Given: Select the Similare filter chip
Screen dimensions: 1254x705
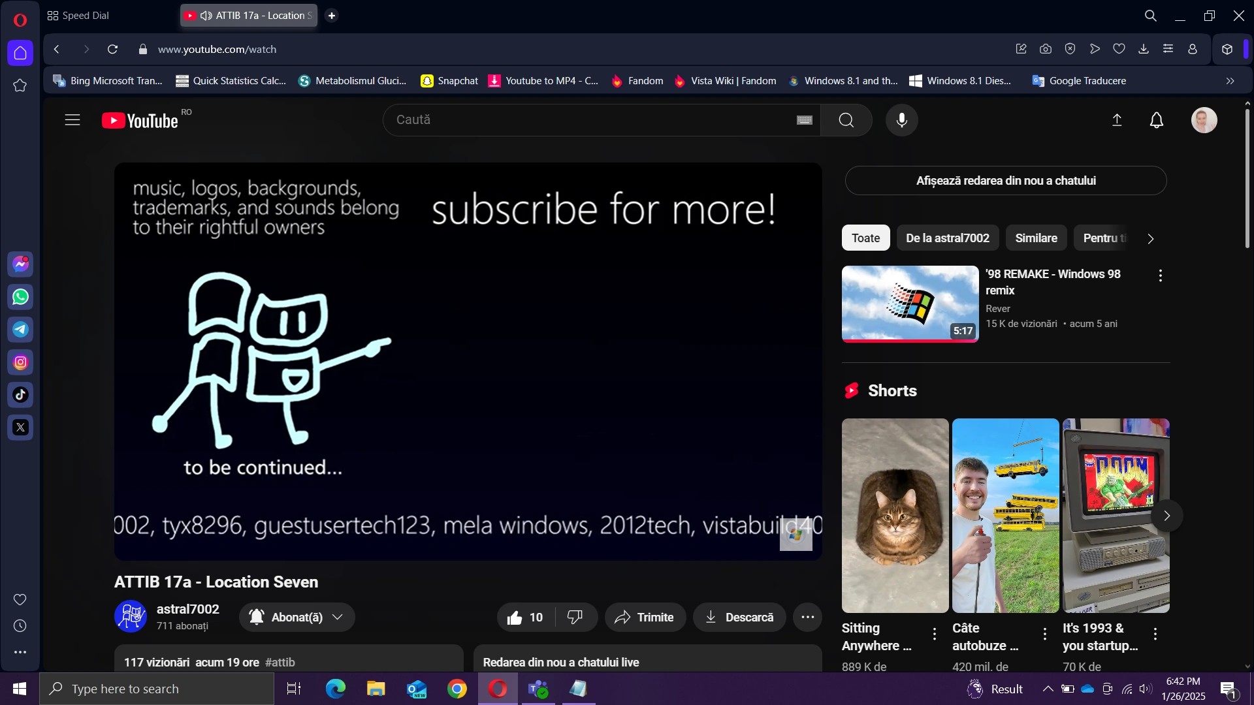Looking at the screenshot, I should [1036, 238].
